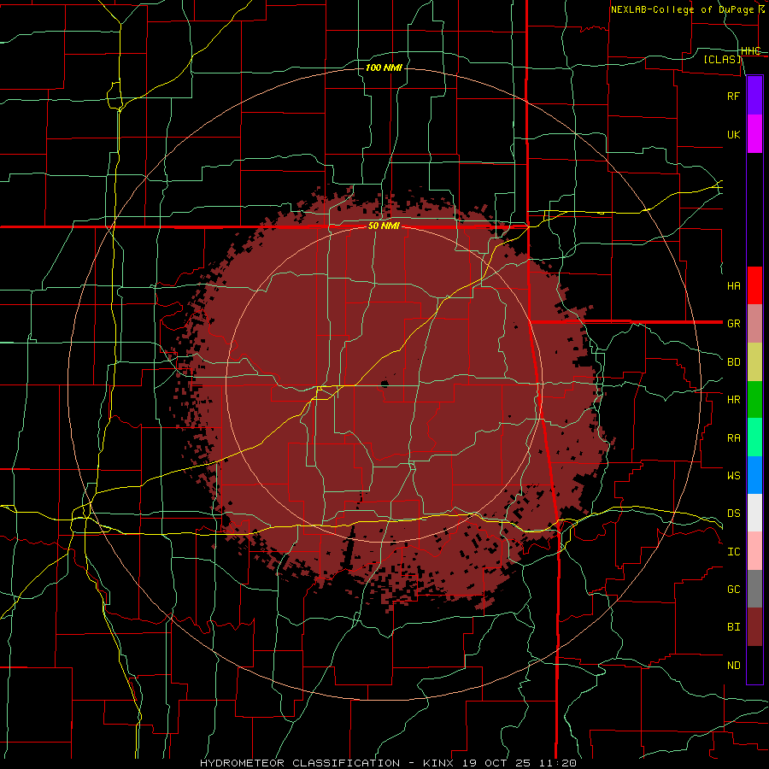The height and width of the screenshot is (769, 769).
Task: Click the 'NEXLAB-College of DuPage' text
Action: pos(682,9)
